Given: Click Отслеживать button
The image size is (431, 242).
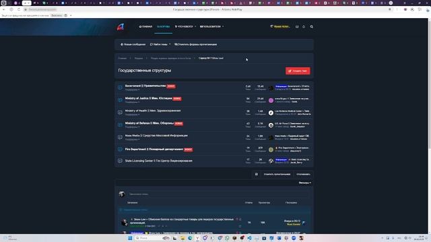Looking at the screenshot, I should click(303, 174).
